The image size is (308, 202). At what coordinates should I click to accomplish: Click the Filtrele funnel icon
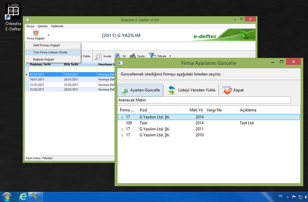tap(152, 56)
